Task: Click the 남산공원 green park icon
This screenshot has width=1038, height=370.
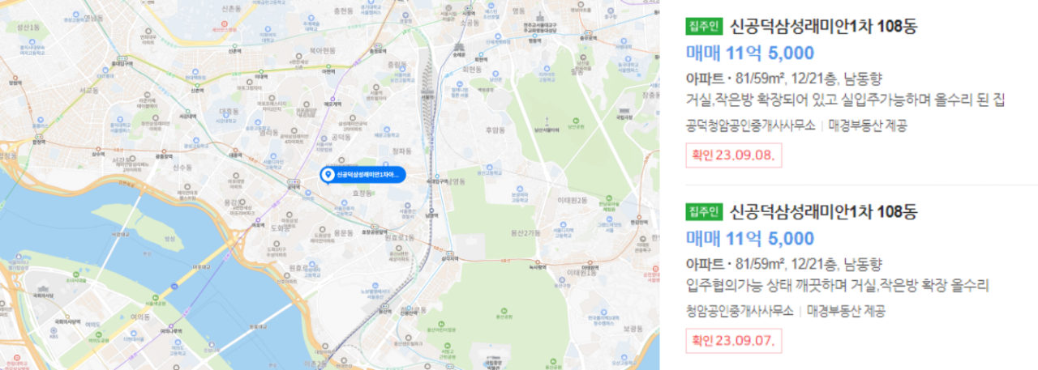Action: (x=576, y=120)
